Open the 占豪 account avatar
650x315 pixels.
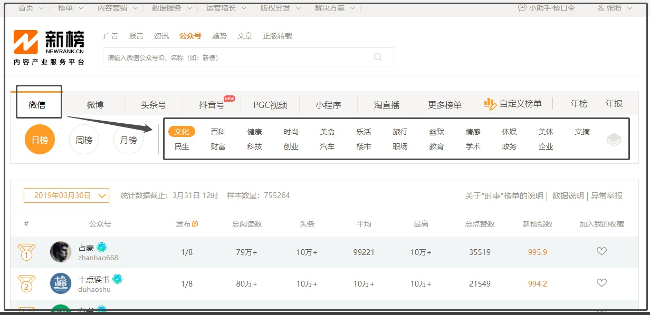[61, 252]
